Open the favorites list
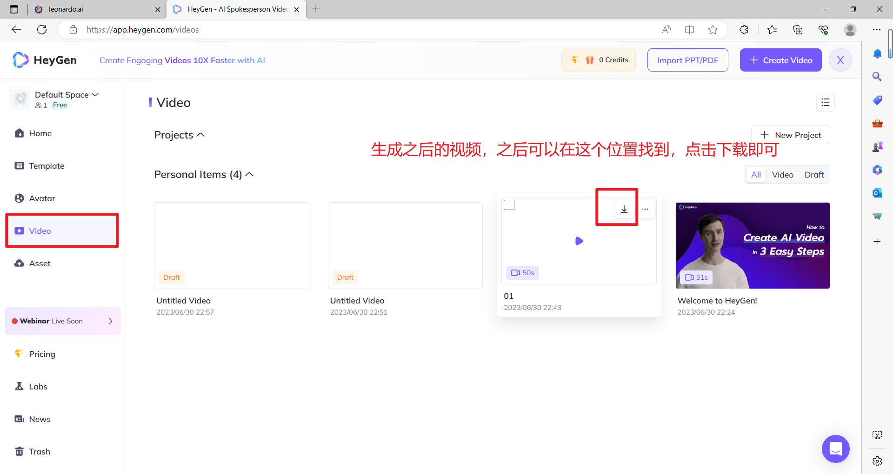 pos(772,30)
